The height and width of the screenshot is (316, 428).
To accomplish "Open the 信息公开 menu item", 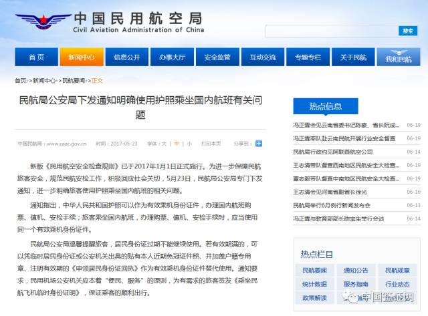I will [x=127, y=57].
